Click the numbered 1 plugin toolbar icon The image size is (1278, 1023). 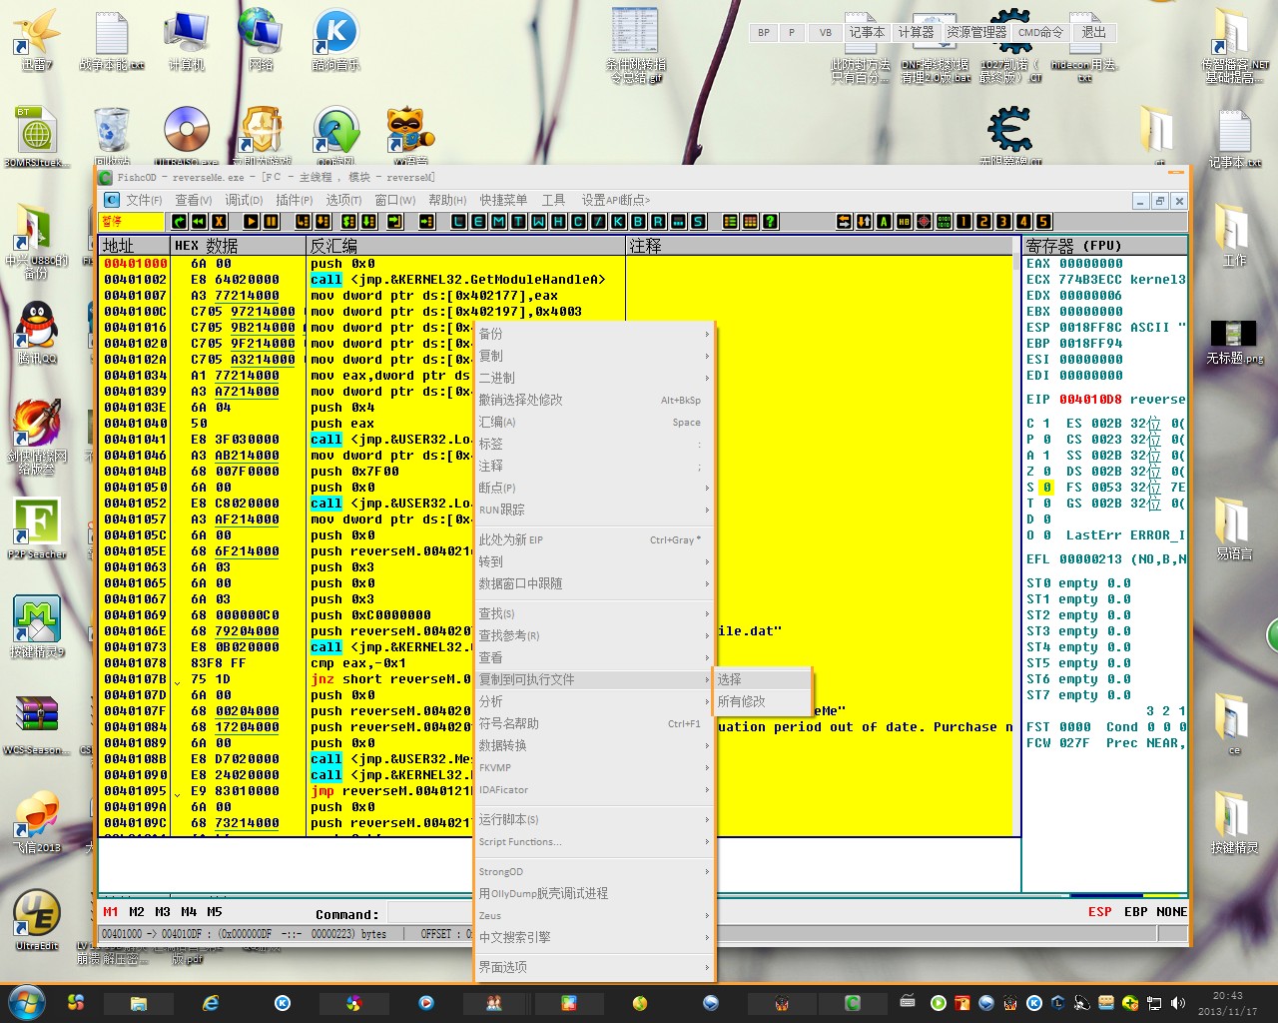963,221
